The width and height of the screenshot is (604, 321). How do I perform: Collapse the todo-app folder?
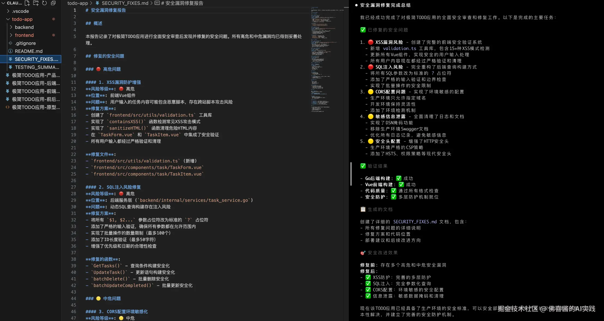point(8,19)
